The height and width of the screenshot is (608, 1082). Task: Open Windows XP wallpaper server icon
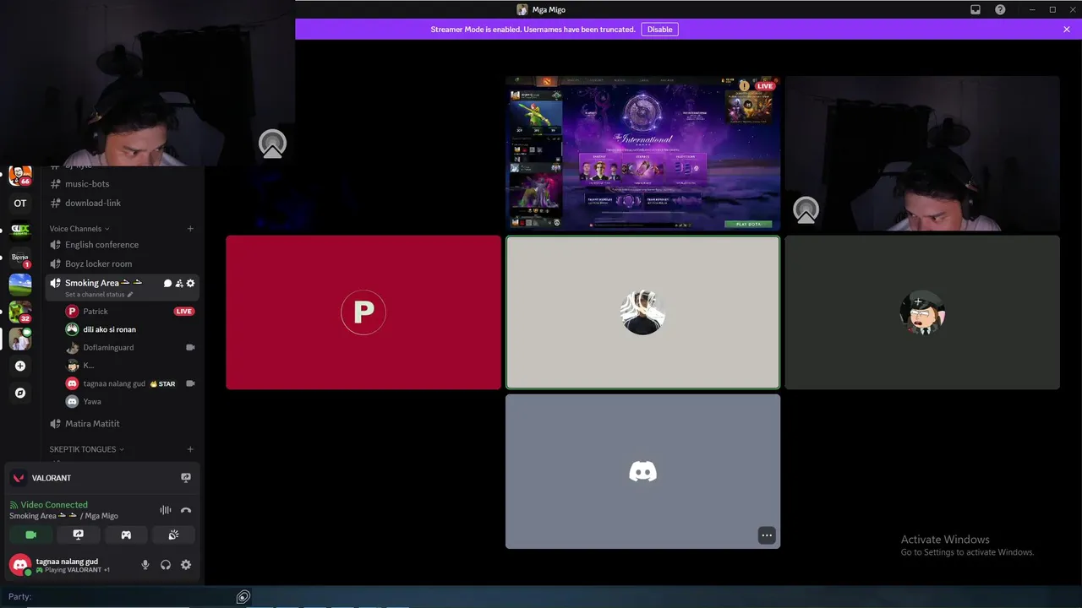click(x=20, y=285)
